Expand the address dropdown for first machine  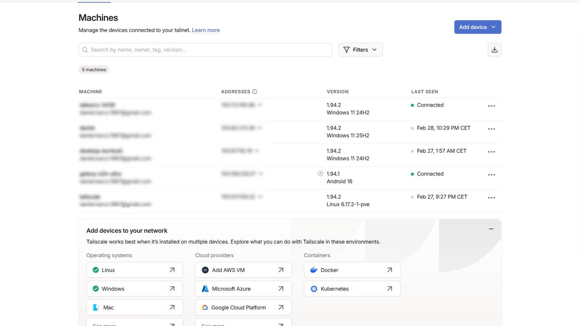261,105
